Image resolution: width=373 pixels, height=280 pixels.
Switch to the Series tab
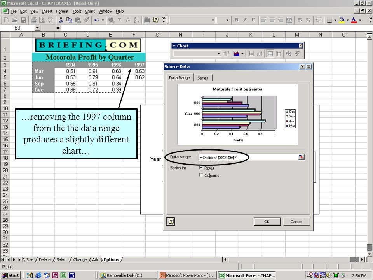(203, 78)
